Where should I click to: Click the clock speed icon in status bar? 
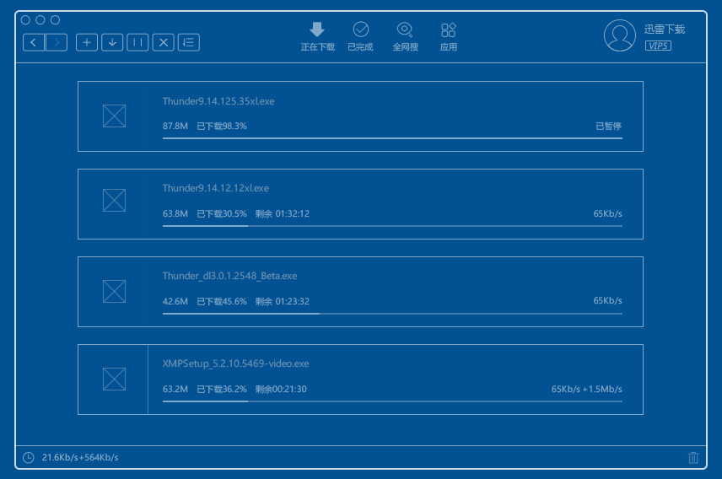click(x=29, y=457)
